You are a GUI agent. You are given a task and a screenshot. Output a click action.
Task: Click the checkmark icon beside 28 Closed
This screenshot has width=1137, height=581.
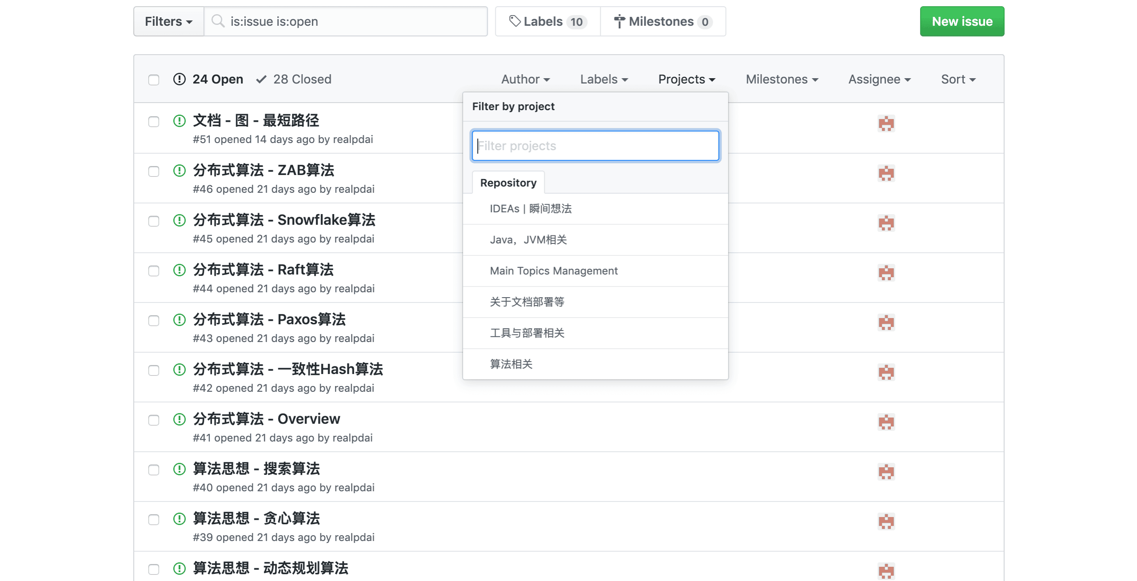261,79
